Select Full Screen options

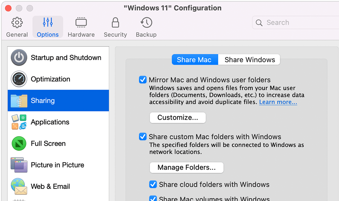49,143
